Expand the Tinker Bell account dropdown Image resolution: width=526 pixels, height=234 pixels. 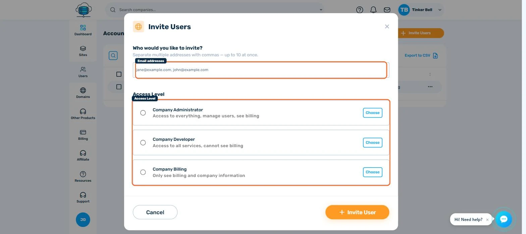tap(440, 10)
